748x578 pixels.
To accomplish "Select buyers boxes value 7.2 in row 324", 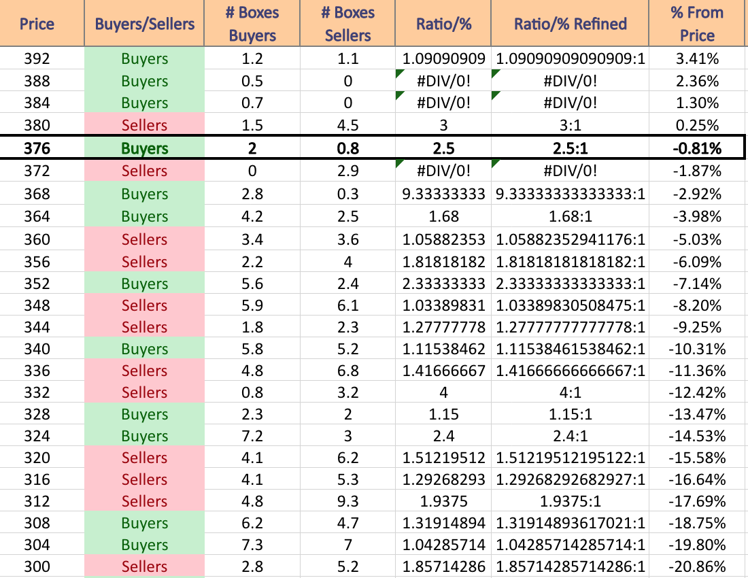I will pyautogui.click(x=252, y=436).
